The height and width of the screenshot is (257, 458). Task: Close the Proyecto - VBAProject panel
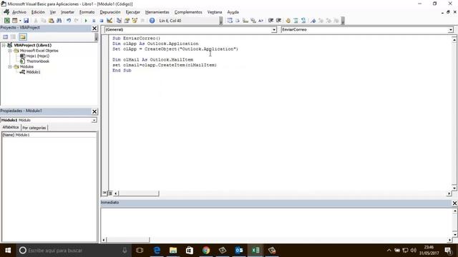[x=94, y=29]
